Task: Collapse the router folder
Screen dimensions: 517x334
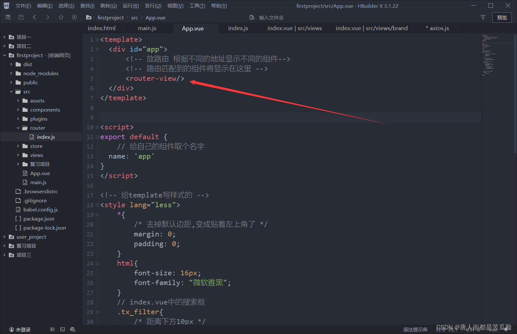Action: click(x=18, y=128)
